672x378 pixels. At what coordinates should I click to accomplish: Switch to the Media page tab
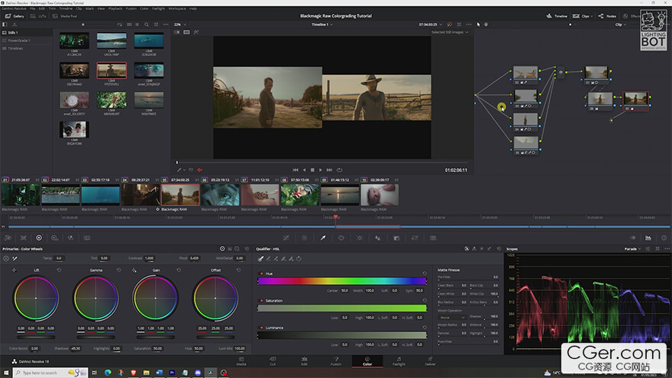tap(241, 361)
